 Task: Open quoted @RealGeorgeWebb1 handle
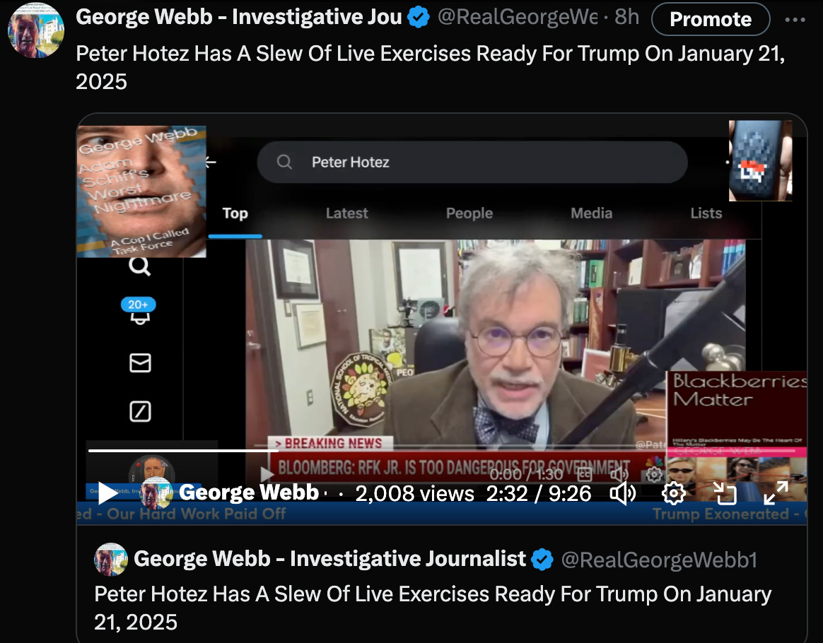[659, 560]
